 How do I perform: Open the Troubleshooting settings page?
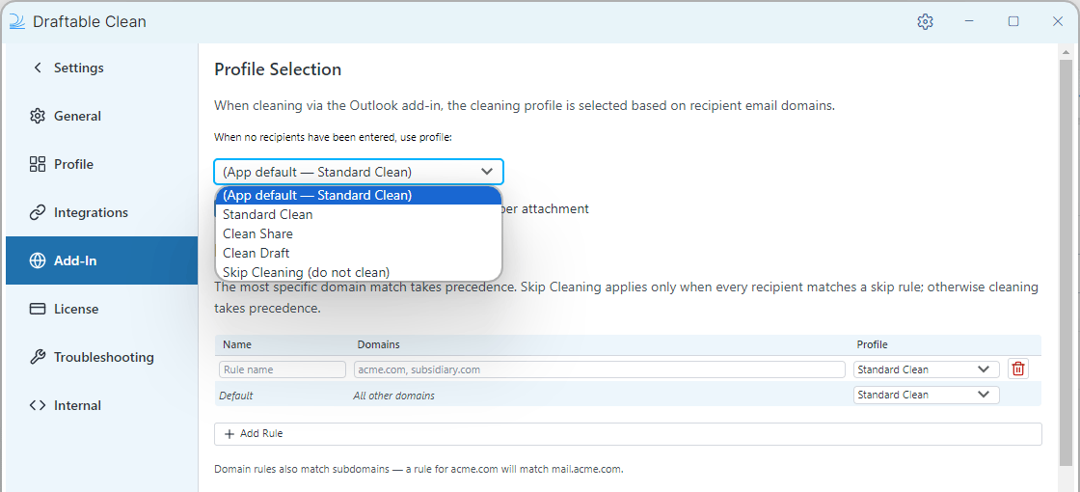pyautogui.click(x=102, y=357)
